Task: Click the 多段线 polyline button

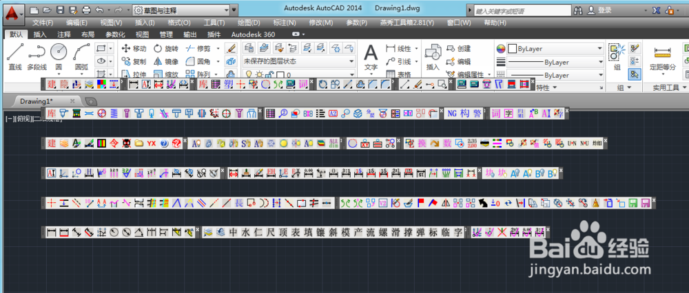Action: [x=37, y=58]
